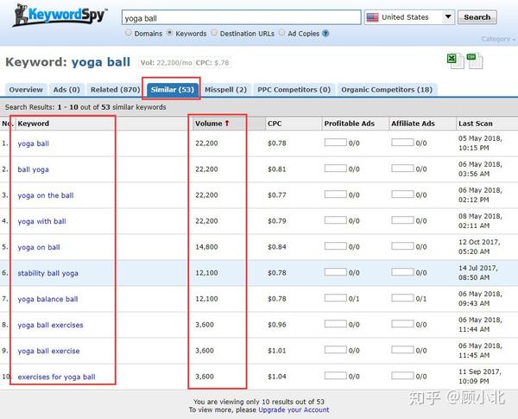Click the $0.79 CPC value

(x=277, y=221)
